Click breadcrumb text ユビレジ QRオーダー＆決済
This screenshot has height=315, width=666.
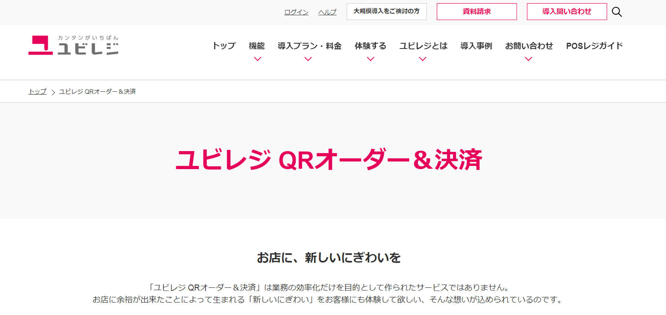point(97,91)
